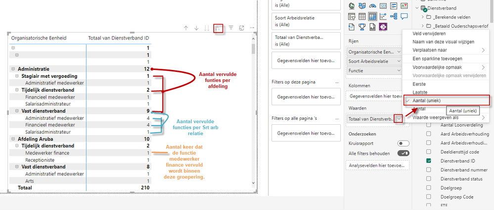Select the trophy metrics visualization
Screen dimensions: 494x210
(x=362, y=27)
